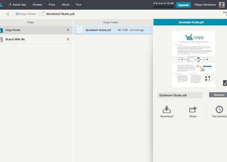Click the Share arrow icon

pyautogui.click(x=193, y=110)
